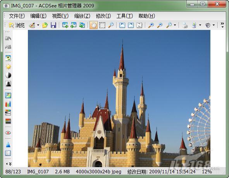The width and height of the screenshot is (229, 178).
Task: Expand toolbar overflow chevron
Action: 222,25
